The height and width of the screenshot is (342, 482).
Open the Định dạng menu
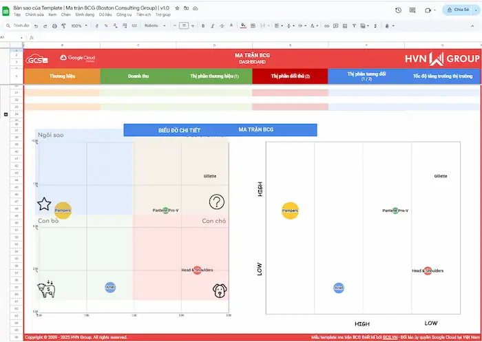85,14
